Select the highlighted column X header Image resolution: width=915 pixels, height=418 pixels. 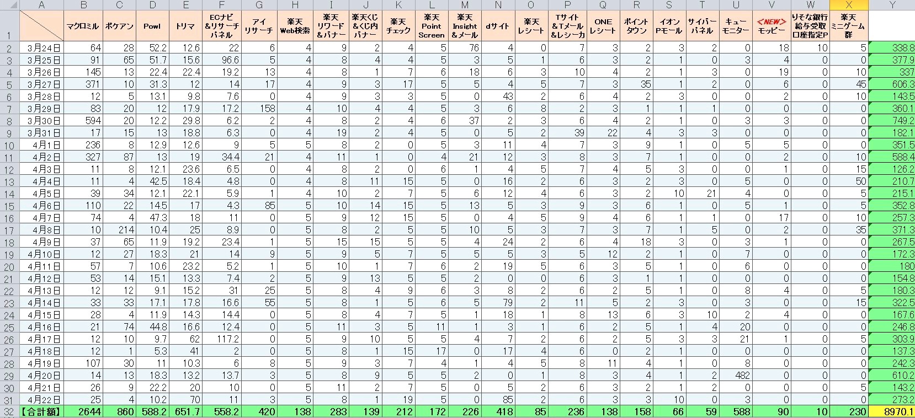pyautogui.click(x=849, y=5)
